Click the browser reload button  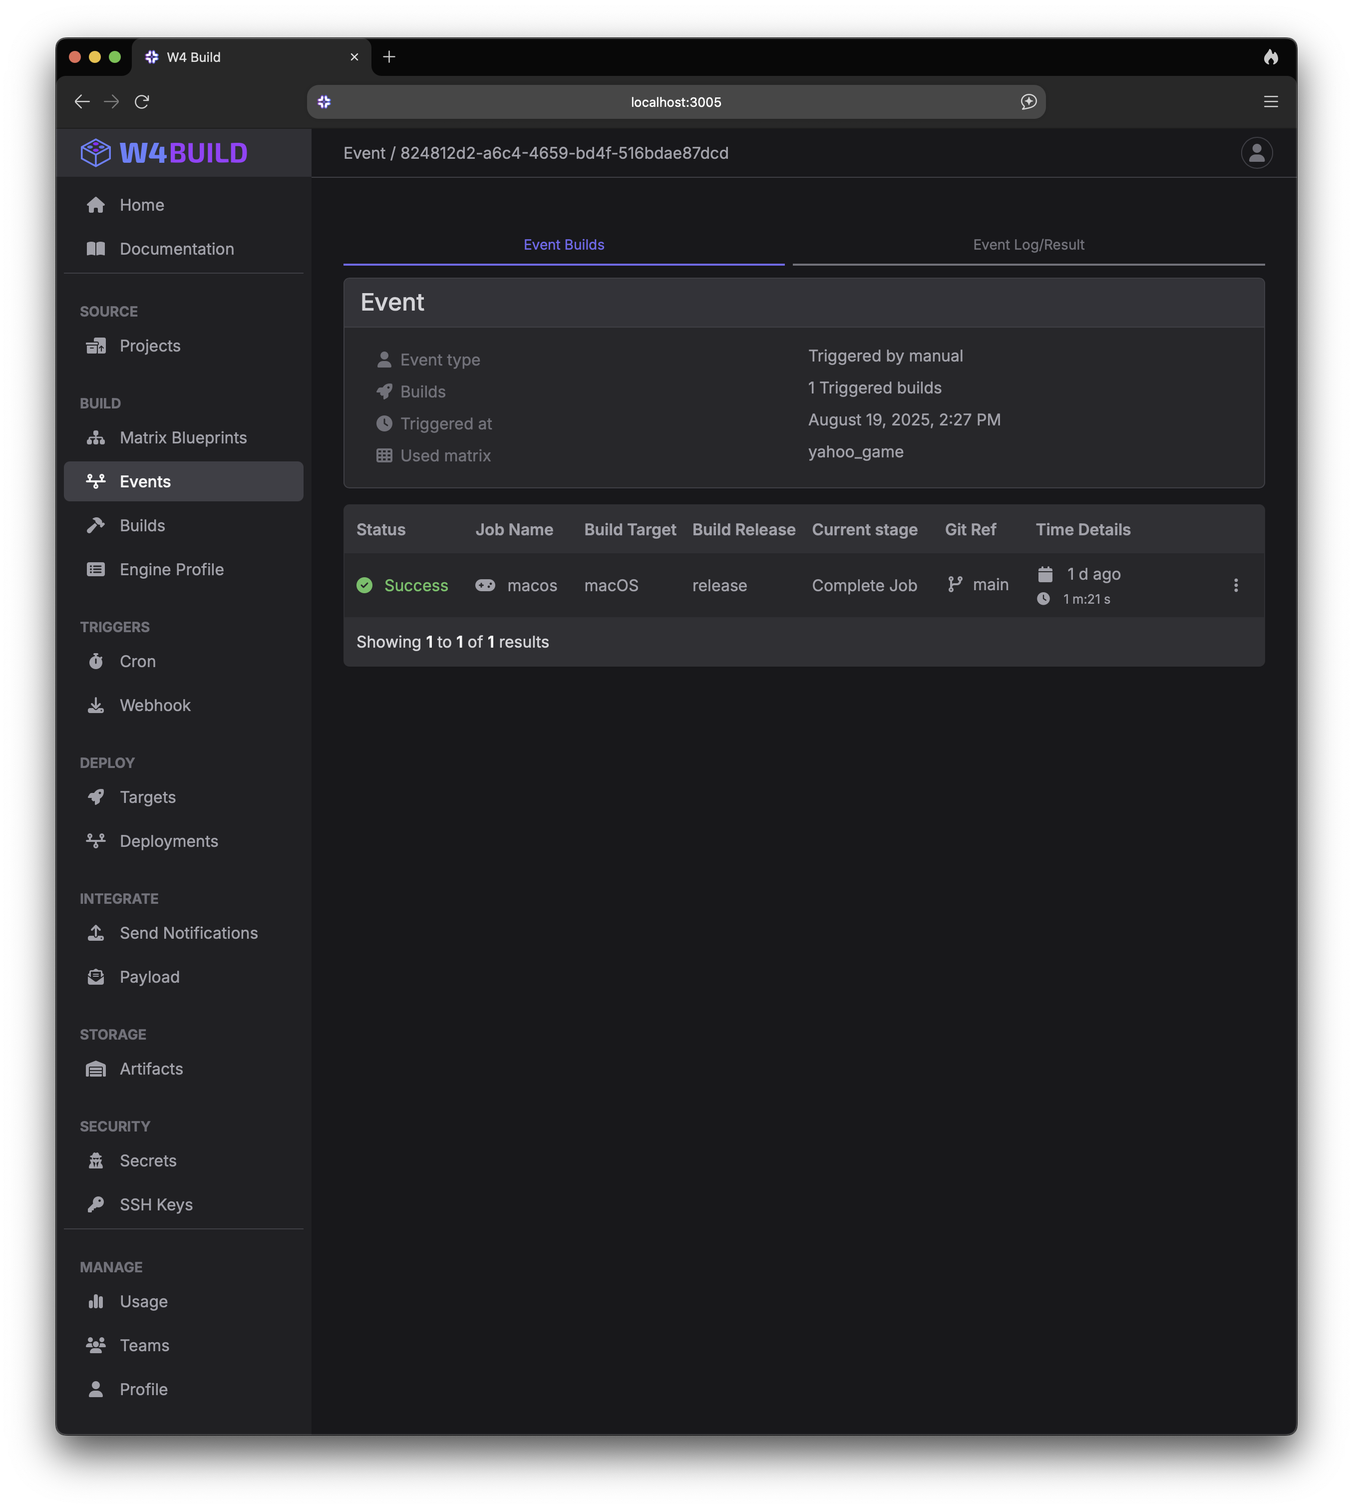(x=142, y=101)
